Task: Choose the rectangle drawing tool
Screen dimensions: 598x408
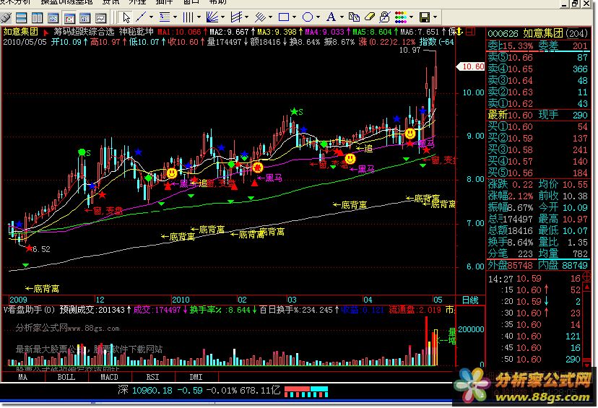Action: [x=284, y=16]
